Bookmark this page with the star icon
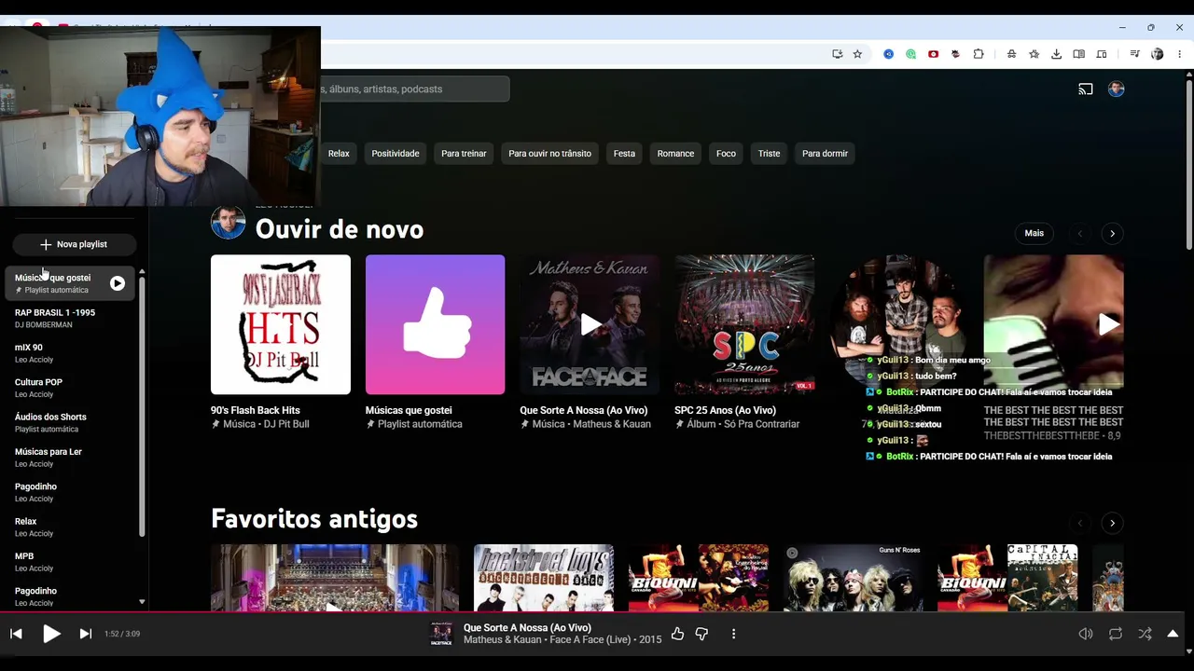 pyautogui.click(x=857, y=54)
